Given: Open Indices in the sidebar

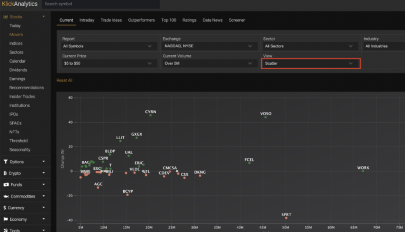Looking at the screenshot, I should click(x=16, y=43).
